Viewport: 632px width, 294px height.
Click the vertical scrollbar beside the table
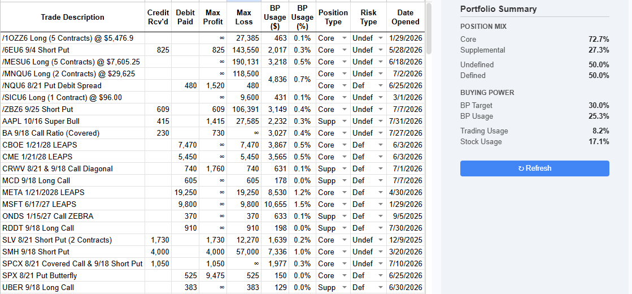(429, 28)
